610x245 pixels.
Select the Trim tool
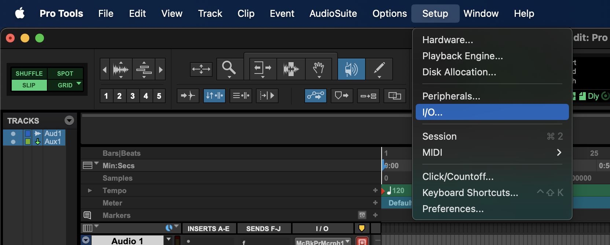(262, 68)
